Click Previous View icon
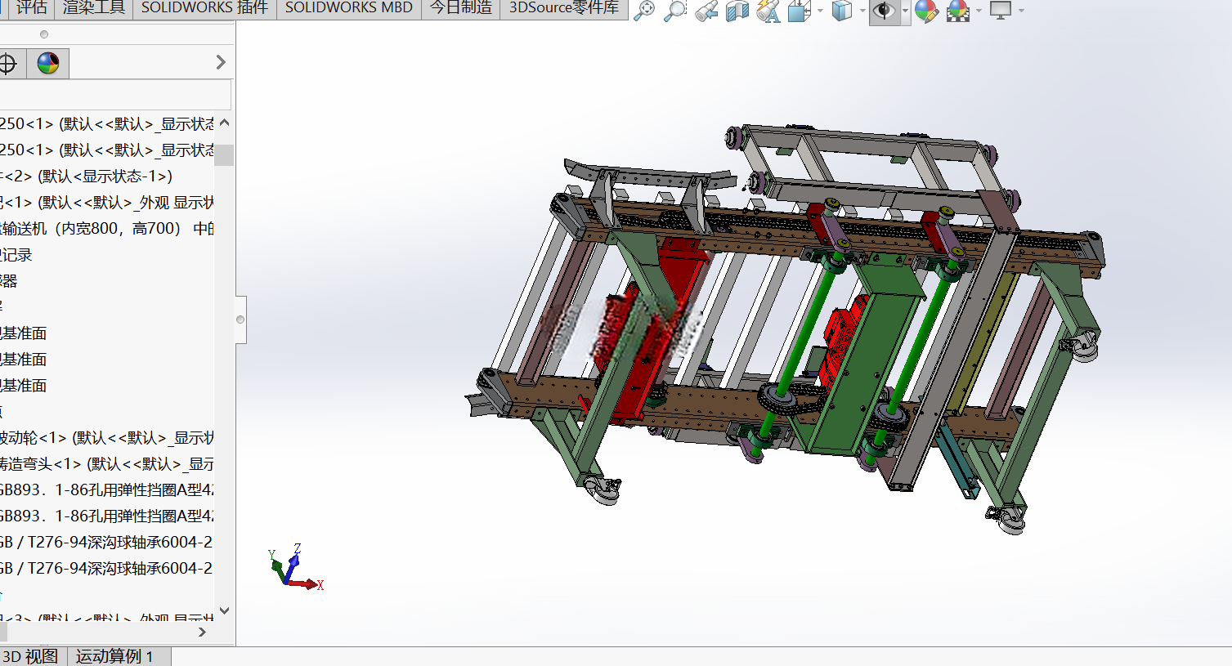 [x=706, y=11]
